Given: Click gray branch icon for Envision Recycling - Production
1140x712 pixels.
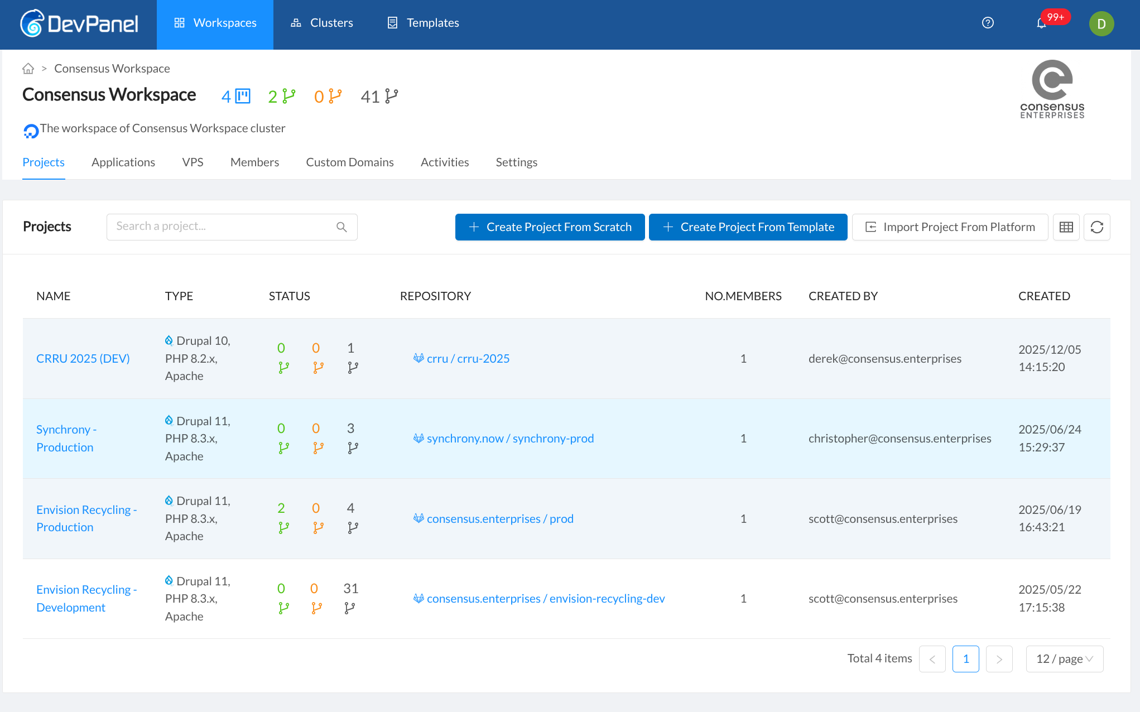Looking at the screenshot, I should [353, 528].
